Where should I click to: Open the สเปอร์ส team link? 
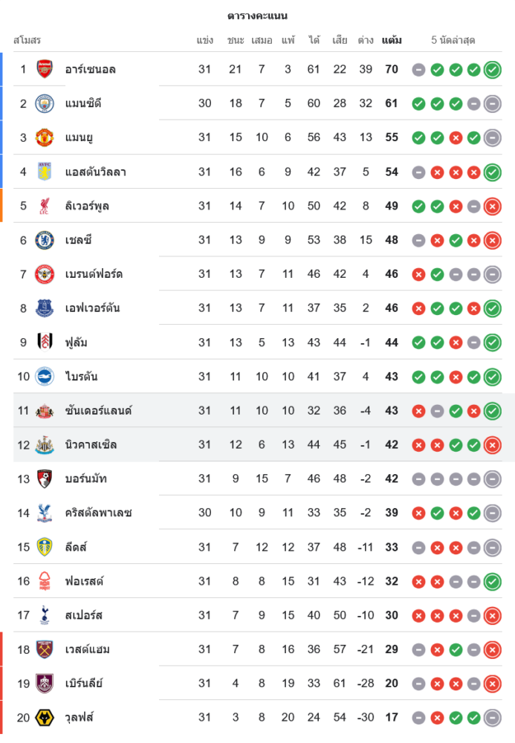[x=83, y=615]
